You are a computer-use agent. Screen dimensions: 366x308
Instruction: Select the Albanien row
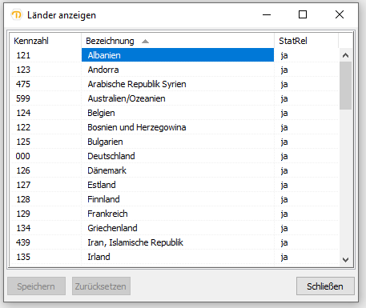(174, 55)
